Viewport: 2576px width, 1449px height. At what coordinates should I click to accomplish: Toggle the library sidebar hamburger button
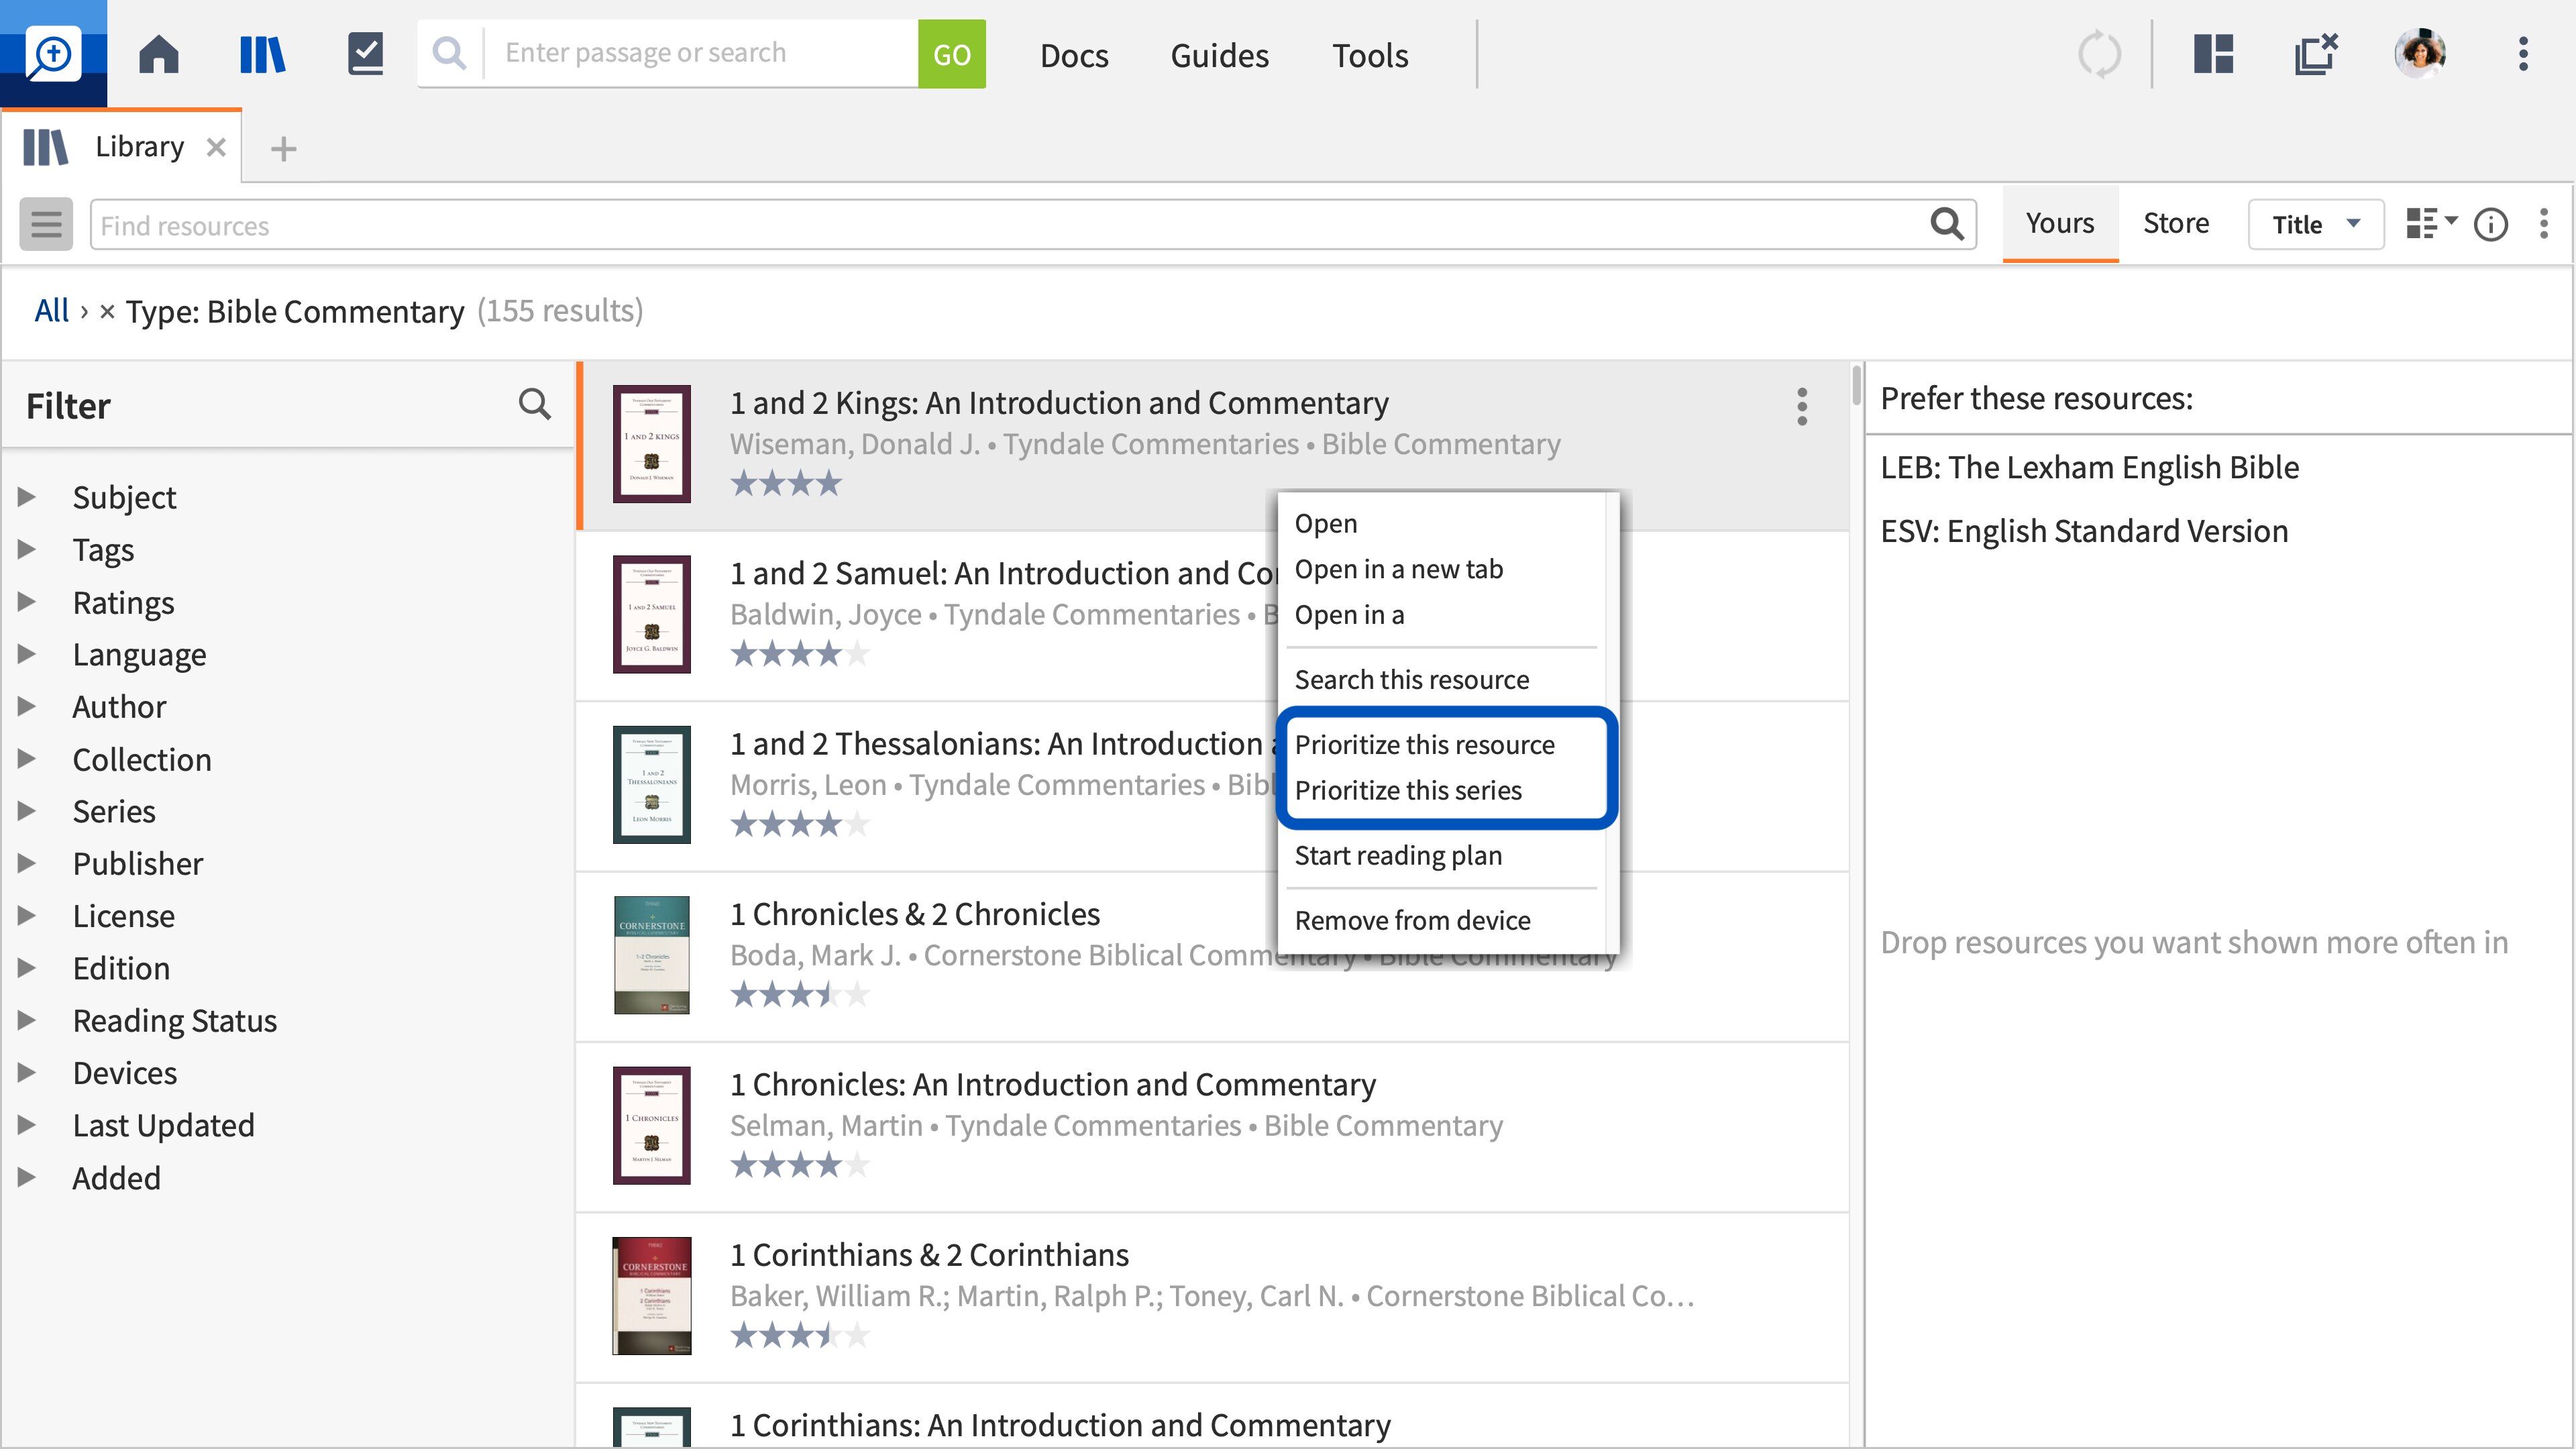(x=46, y=224)
